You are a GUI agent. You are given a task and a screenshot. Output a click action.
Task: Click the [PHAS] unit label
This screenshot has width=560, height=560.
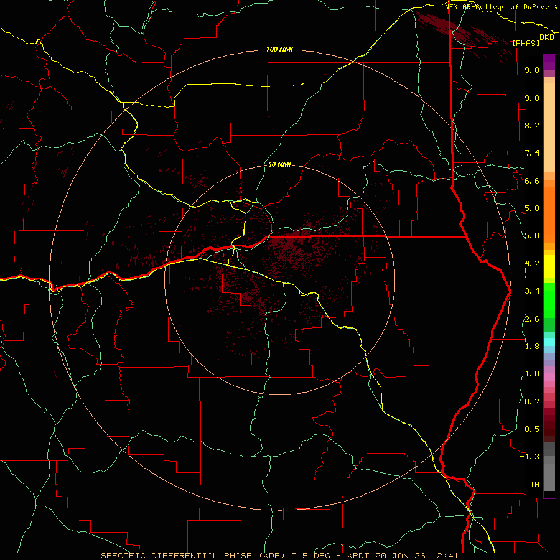[526, 43]
